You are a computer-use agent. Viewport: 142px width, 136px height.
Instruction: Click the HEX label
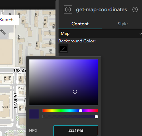[x=33, y=131]
